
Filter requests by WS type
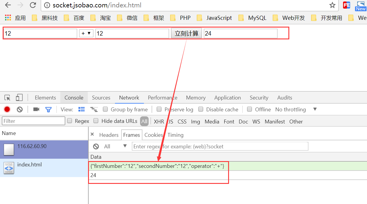coord(256,122)
